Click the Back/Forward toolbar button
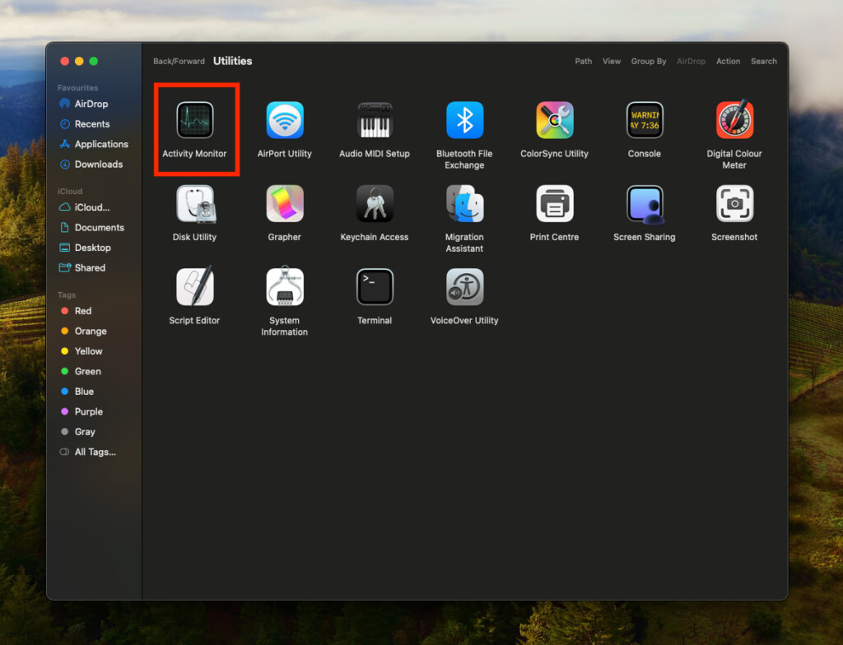The width and height of the screenshot is (843, 645). (179, 62)
